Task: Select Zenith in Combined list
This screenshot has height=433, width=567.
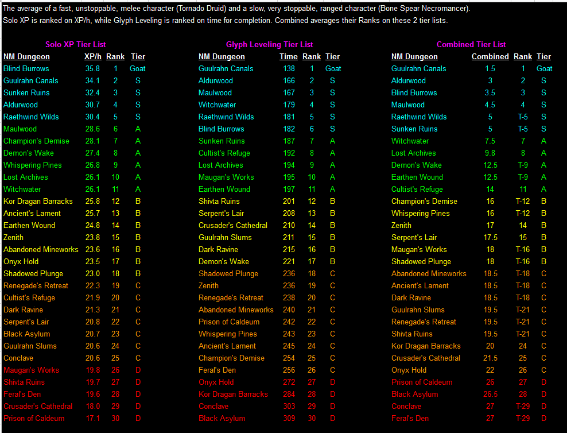Action: [x=401, y=225]
